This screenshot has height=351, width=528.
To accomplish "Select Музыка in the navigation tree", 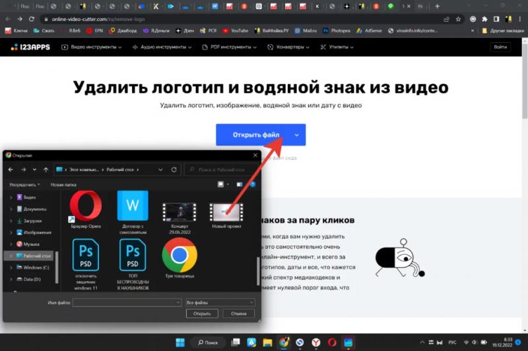I will (x=28, y=244).
